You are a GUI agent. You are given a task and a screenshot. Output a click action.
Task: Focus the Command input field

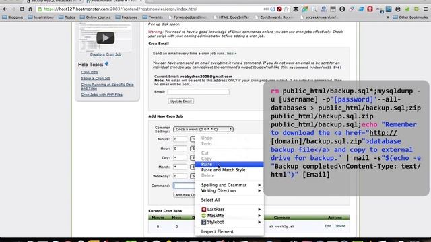point(184,186)
